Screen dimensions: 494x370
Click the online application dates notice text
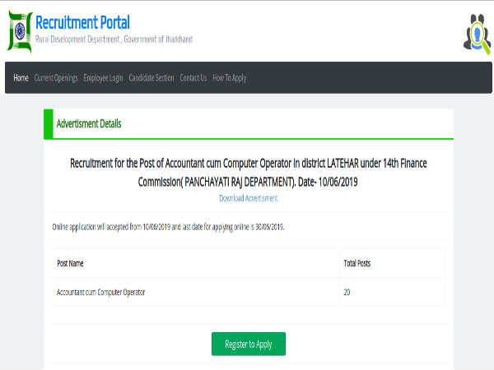coord(168,226)
